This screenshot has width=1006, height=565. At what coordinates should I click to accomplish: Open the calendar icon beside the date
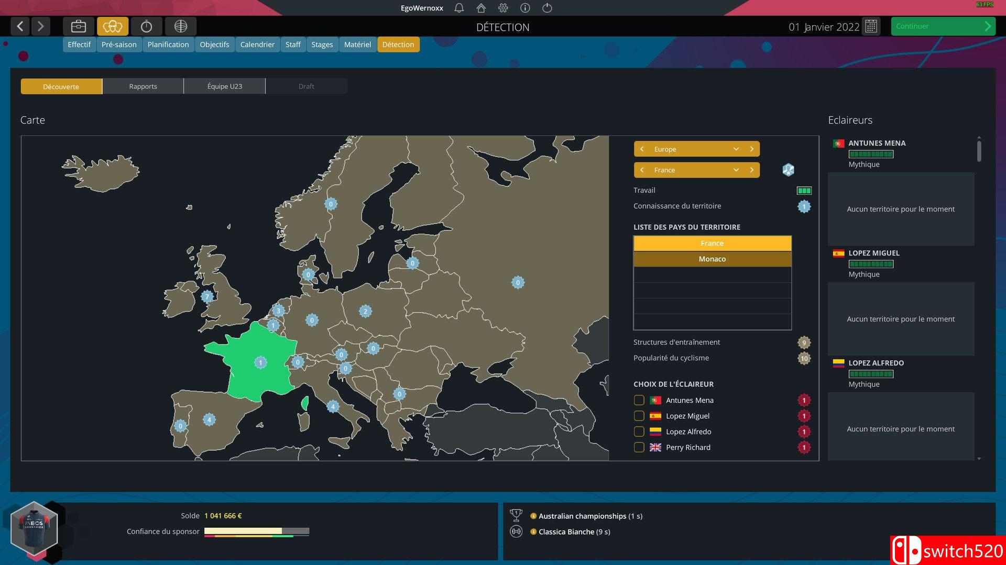[871, 27]
